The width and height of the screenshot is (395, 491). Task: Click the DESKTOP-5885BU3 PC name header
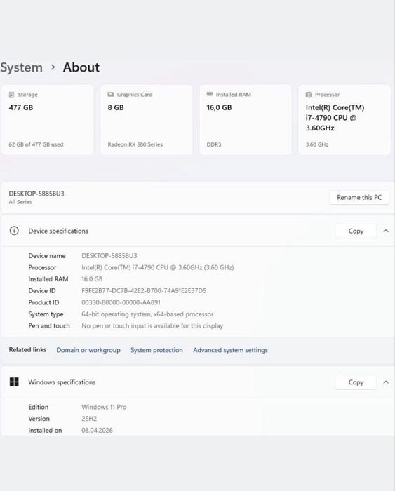[36, 194]
